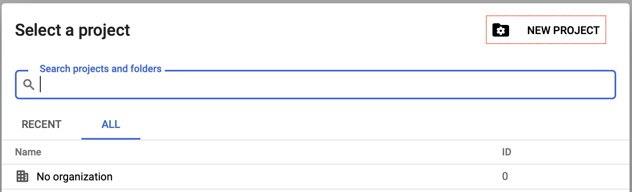
Task: Switch to the RECENT tab
Action: point(42,124)
